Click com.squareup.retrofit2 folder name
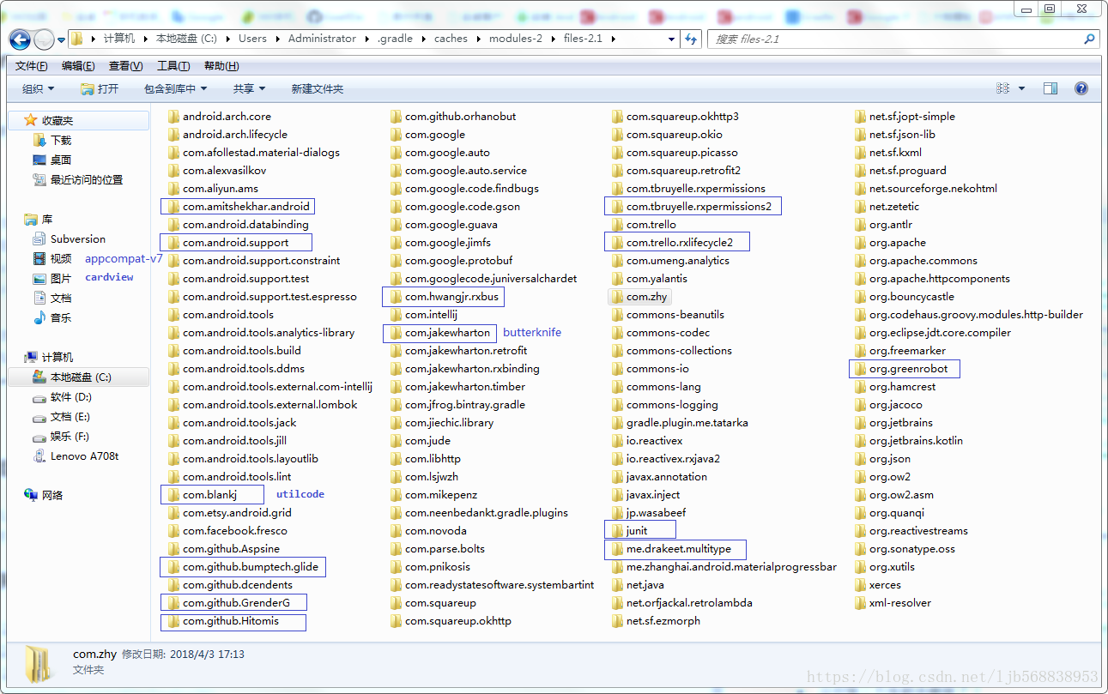 pyautogui.click(x=683, y=171)
